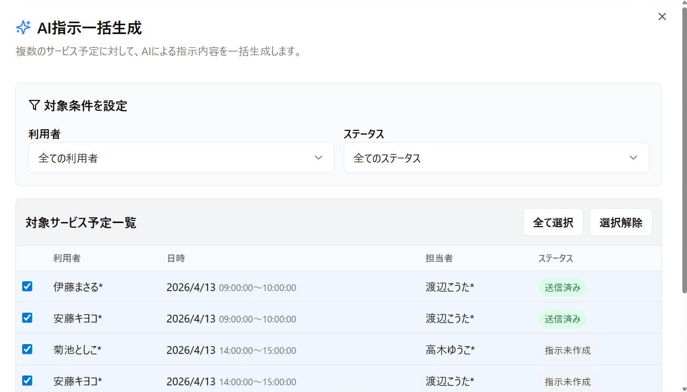Screen dimensions: 687x392
Task: Click the 利用者 column header
Action: 66,258
